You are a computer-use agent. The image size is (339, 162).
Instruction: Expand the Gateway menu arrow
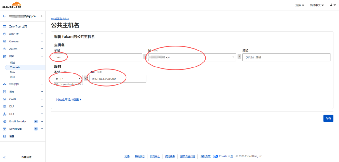pyautogui.click(x=42, y=41)
